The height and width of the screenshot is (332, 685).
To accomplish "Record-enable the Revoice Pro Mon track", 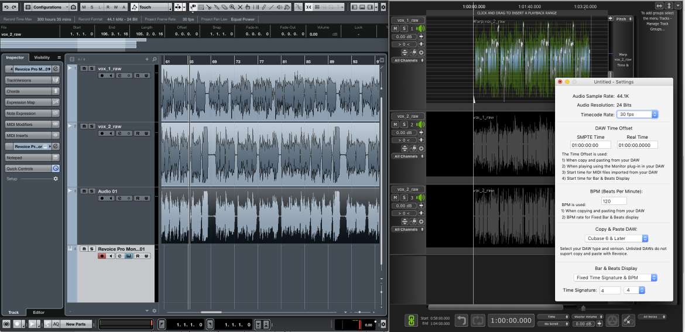I will (102, 256).
